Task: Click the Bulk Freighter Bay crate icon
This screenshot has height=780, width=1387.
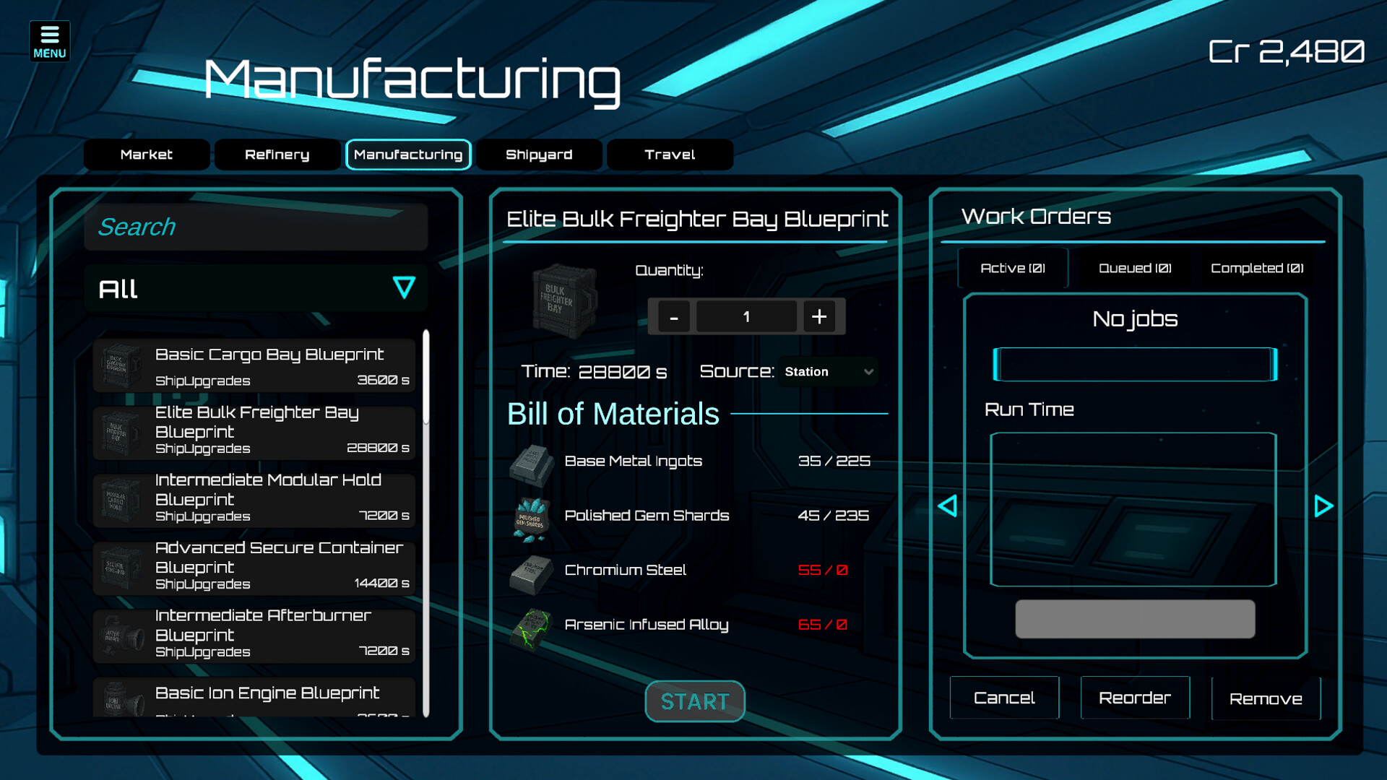Action: pos(564,300)
